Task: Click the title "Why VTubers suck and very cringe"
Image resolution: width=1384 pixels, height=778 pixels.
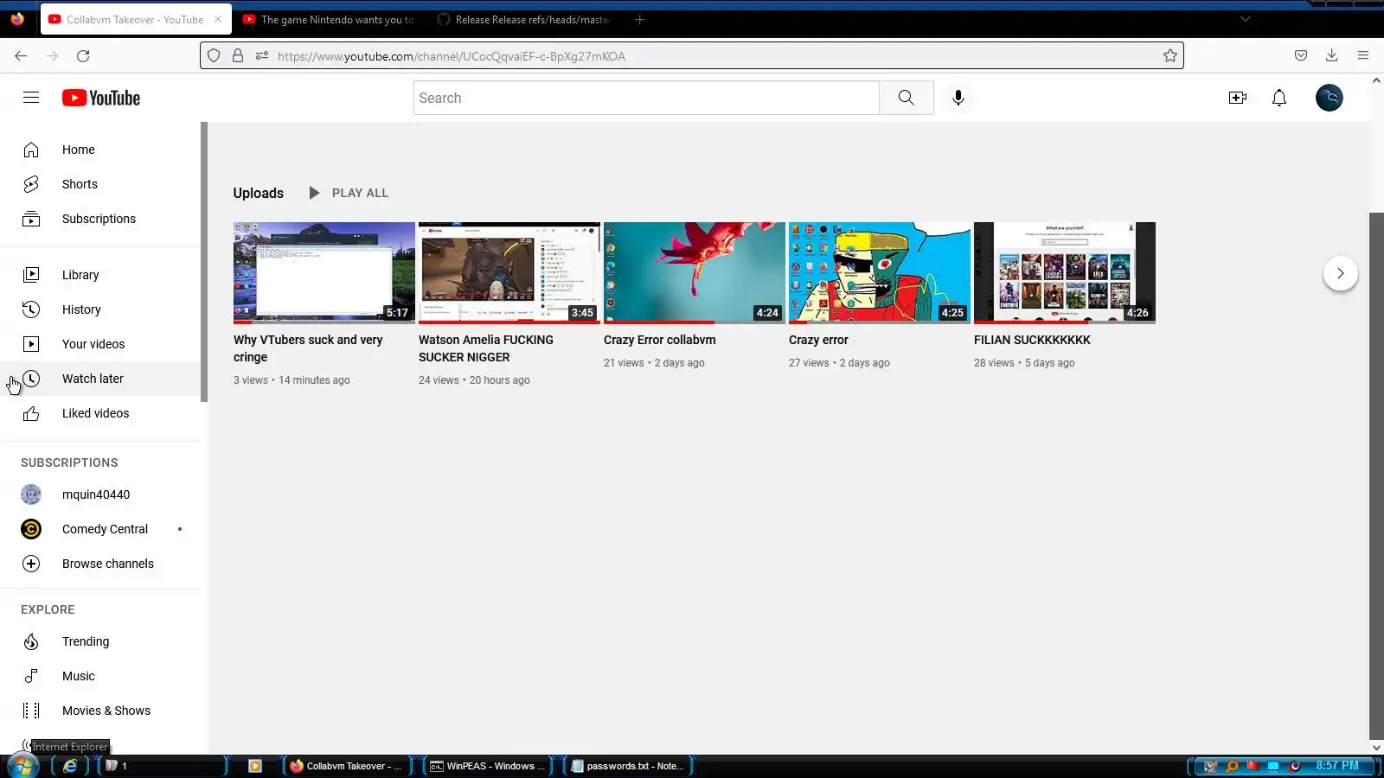Action: pyautogui.click(x=308, y=348)
